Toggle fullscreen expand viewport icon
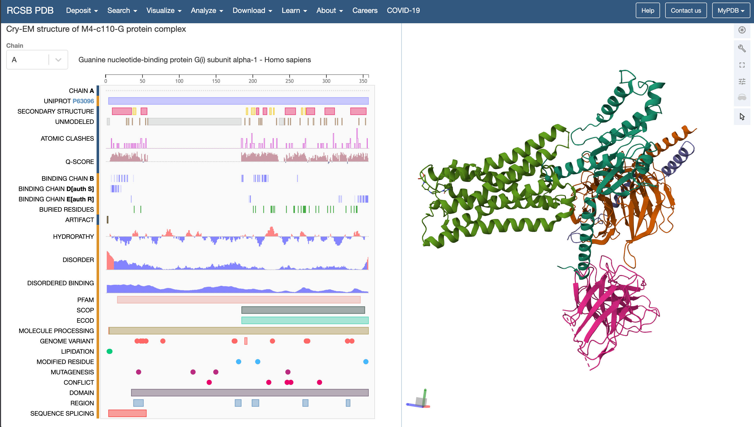This screenshot has width=754, height=427. [x=742, y=65]
